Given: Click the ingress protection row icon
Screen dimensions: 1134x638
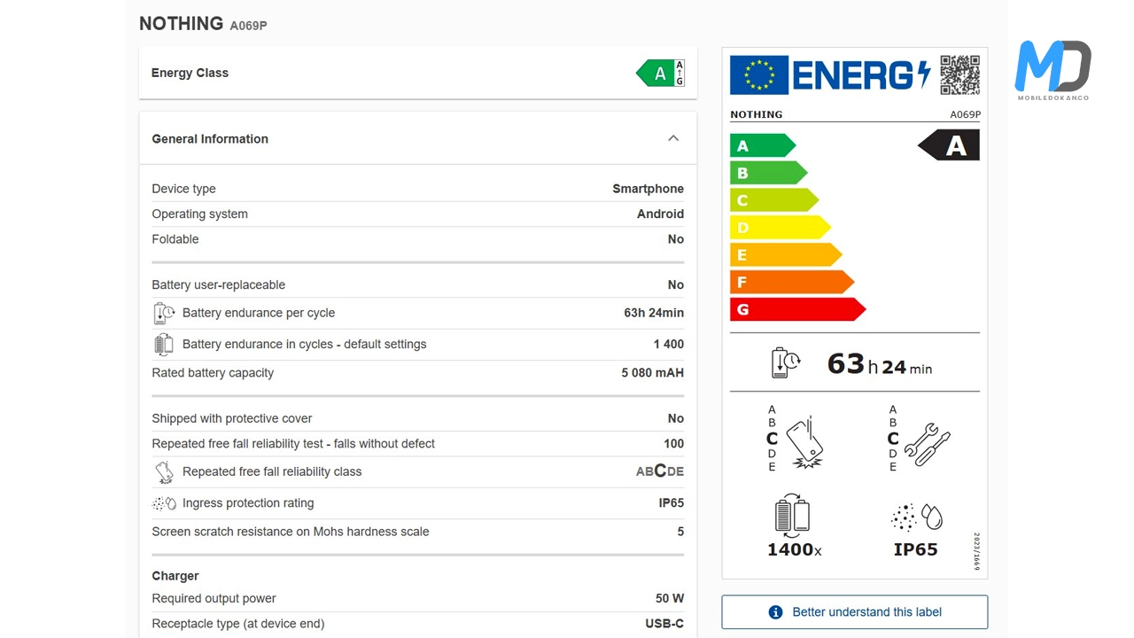Looking at the screenshot, I should (x=164, y=503).
